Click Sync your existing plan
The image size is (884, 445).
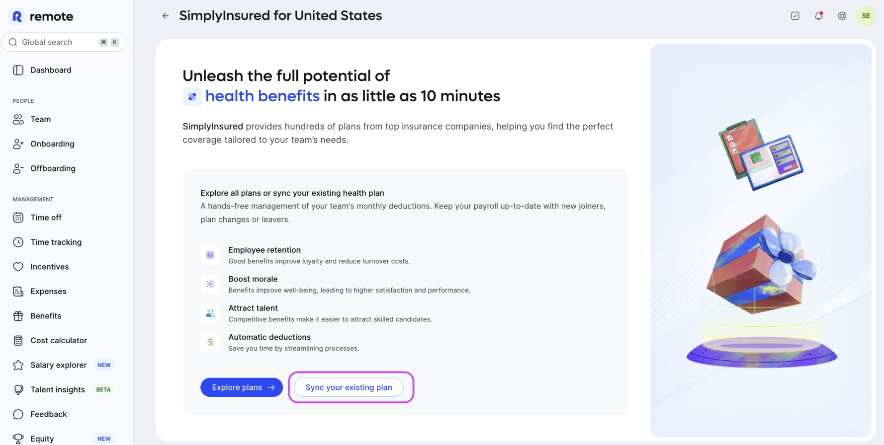point(349,387)
